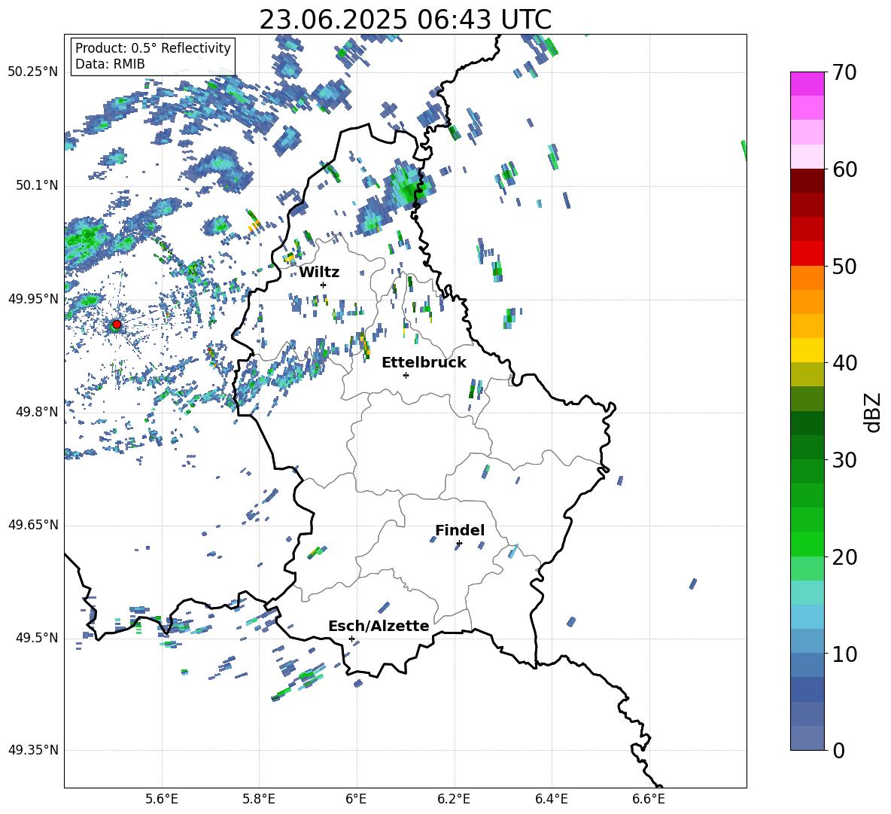Click the 70 value on the colorbar
The height and width of the screenshot is (814, 891).
click(844, 73)
